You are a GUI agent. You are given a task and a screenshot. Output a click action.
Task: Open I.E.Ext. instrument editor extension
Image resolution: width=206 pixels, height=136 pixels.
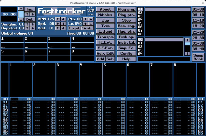click(105, 42)
